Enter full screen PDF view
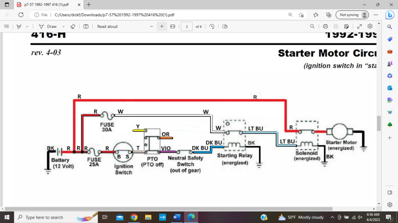Screen dimensions: 398x223 click(360, 26)
